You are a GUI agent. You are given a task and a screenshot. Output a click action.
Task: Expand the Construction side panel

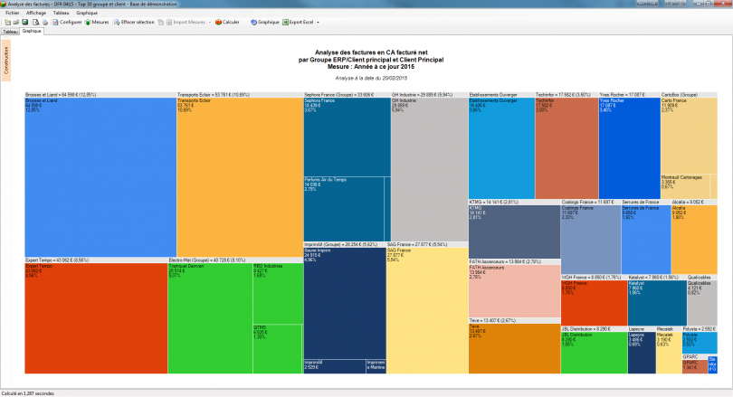click(x=6, y=61)
